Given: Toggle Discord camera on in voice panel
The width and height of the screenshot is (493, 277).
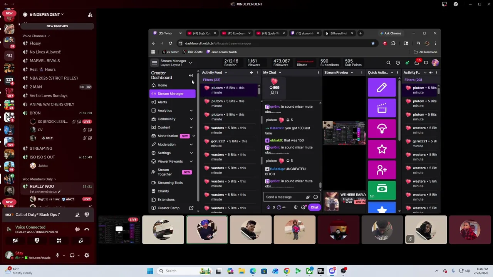Looking at the screenshot, I should pos(15,240).
